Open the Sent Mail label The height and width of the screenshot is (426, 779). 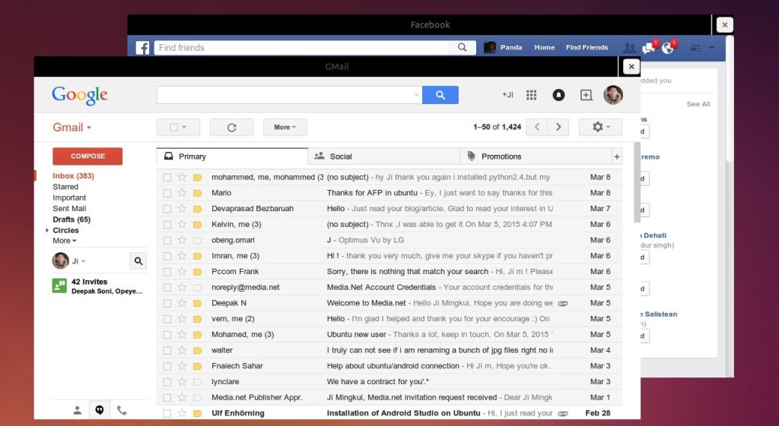pos(69,209)
